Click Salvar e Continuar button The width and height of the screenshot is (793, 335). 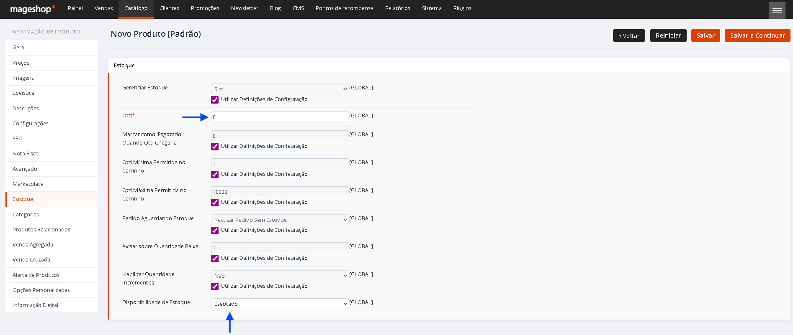(757, 36)
